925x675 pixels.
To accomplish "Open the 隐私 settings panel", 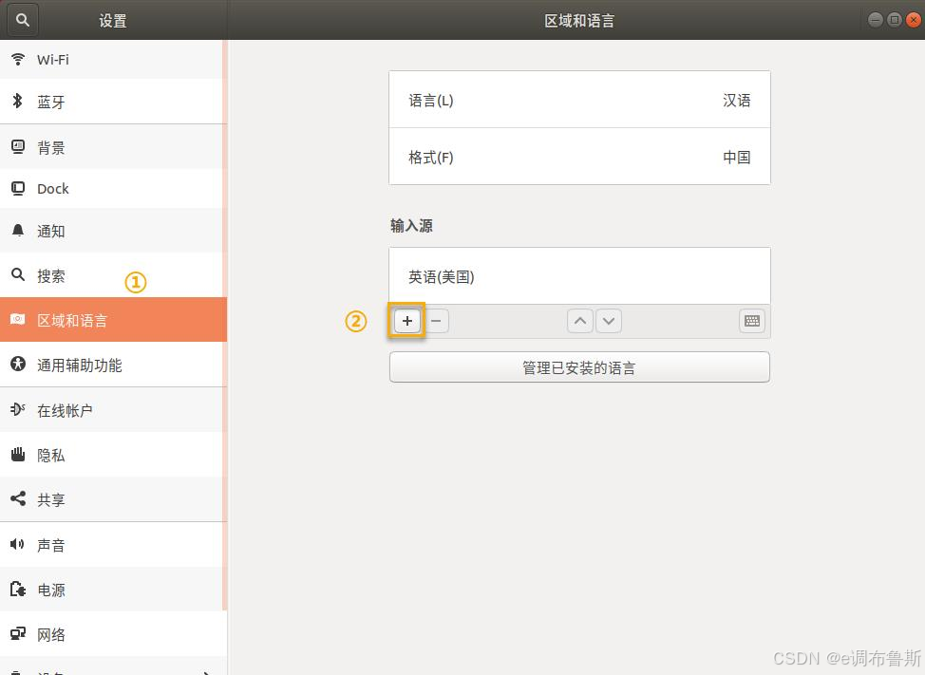I will 111,455.
